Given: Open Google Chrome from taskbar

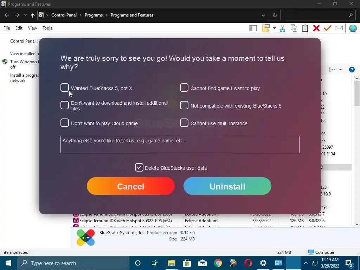Looking at the screenshot, I should 218,263.
